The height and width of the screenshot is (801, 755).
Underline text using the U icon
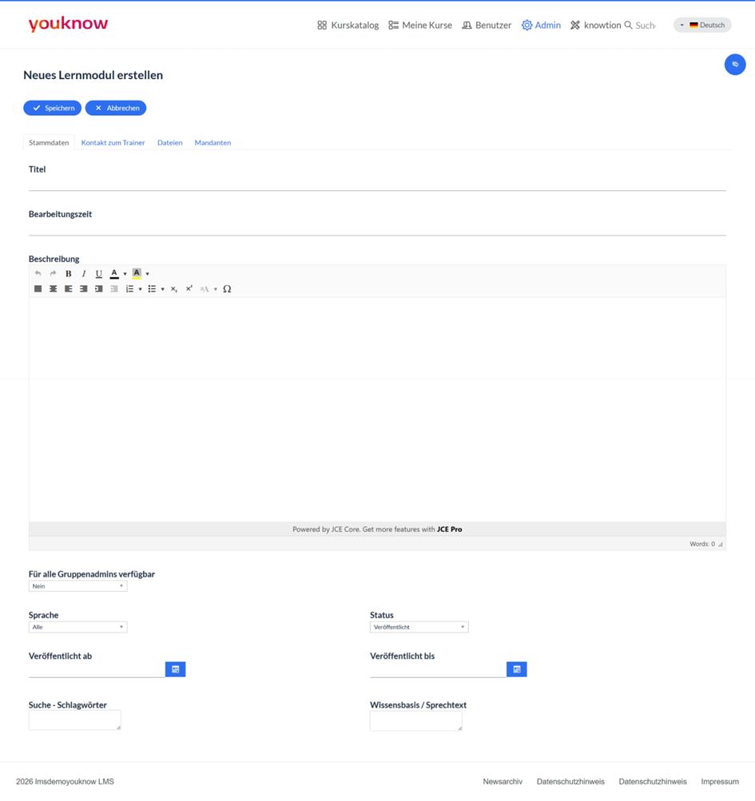pyautogui.click(x=98, y=274)
